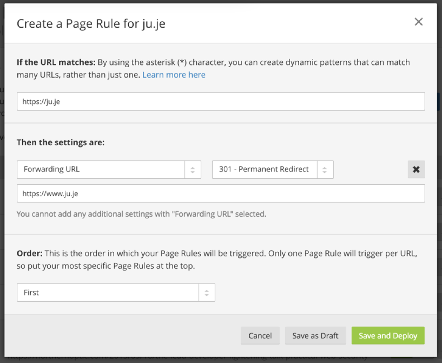Click the dimmed page text below the dialog

pyautogui.click(x=181, y=357)
